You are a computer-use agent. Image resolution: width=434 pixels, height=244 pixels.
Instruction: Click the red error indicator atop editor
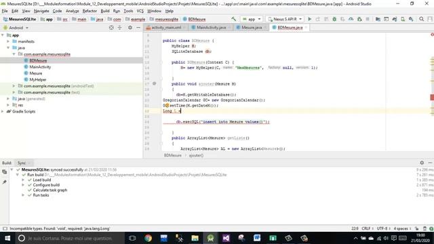click(x=432, y=35)
